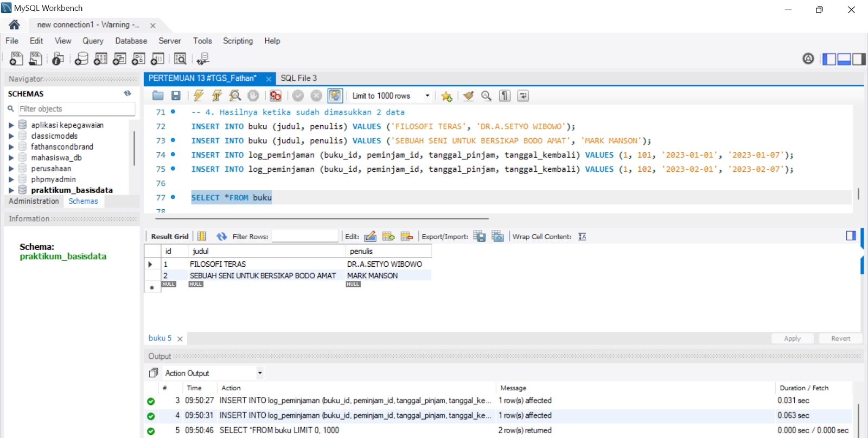Expand perusahaan schema
The width and height of the screenshot is (868, 438).
[11, 169]
